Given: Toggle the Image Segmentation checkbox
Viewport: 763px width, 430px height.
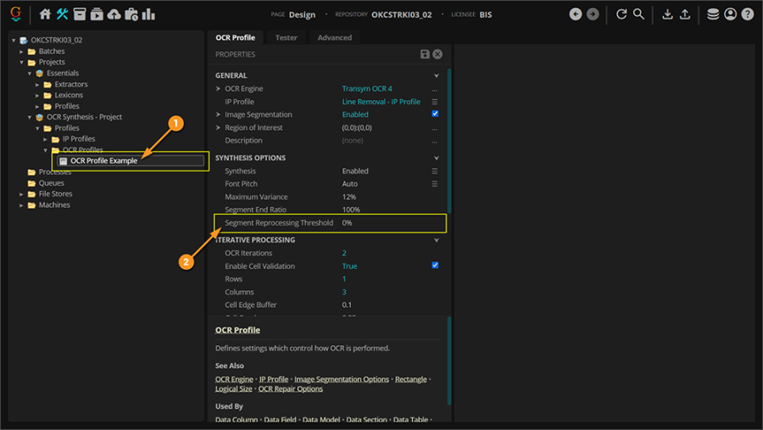Looking at the screenshot, I should 435,114.
